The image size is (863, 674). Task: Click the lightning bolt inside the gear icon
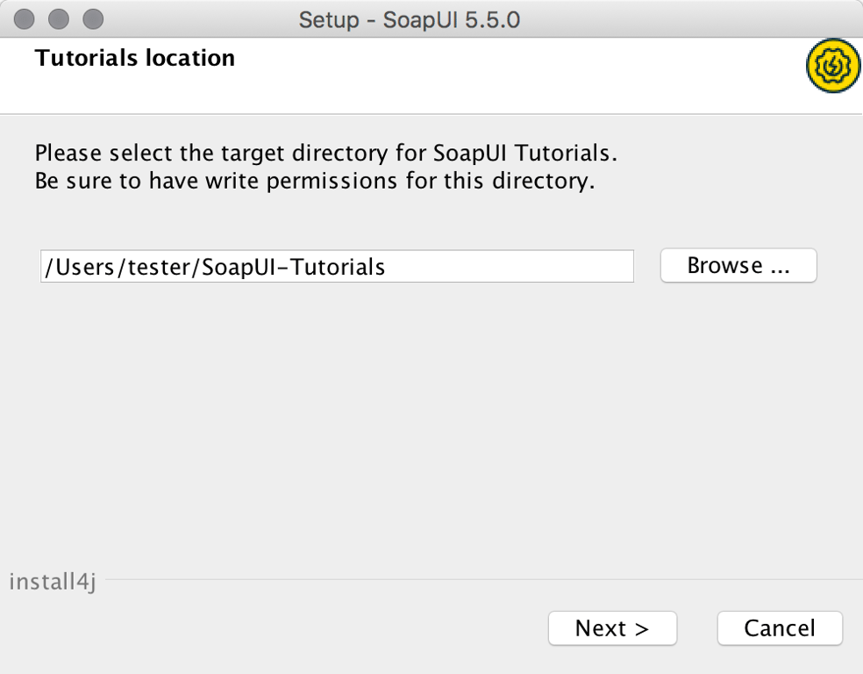point(831,65)
